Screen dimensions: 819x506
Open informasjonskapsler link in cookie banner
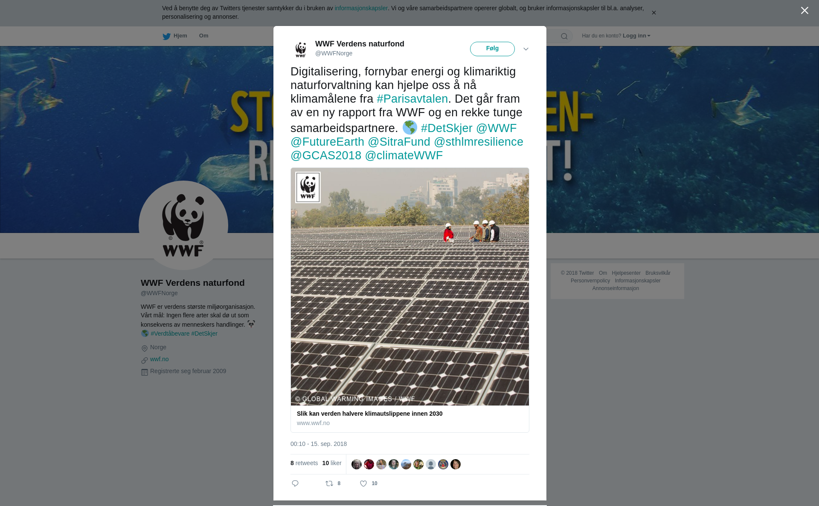click(x=361, y=8)
